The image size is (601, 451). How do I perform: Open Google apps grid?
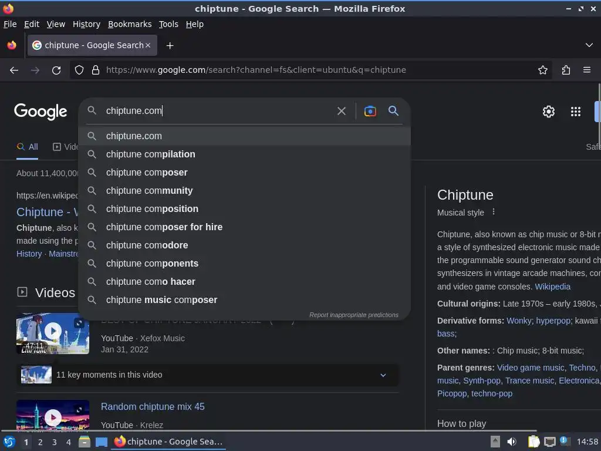tap(575, 112)
